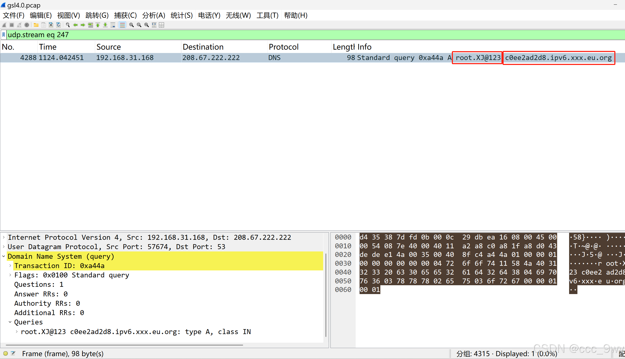Open capture options gear icon
Viewport: 625px width, 359px height.
(x=27, y=25)
